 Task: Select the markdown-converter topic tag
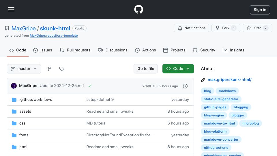point(221,140)
